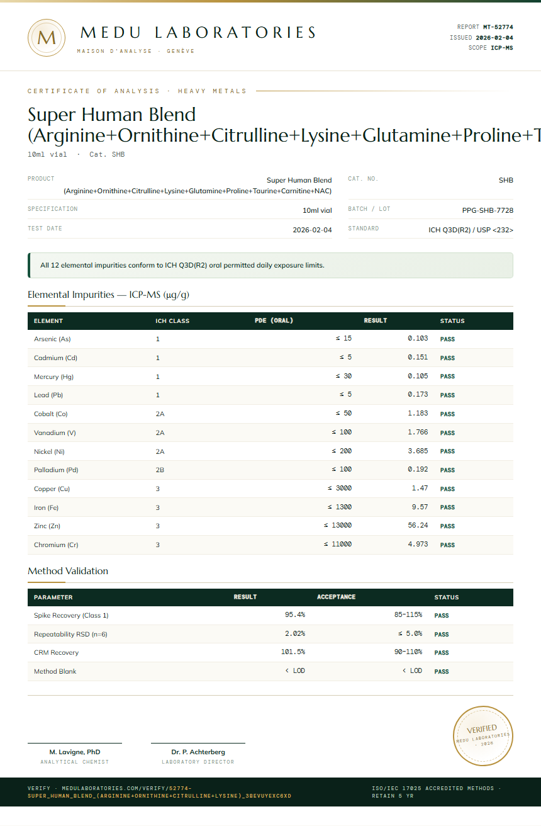Click the Chromium (Cr) element row
This screenshot has height=826, width=541.
[270, 545]
